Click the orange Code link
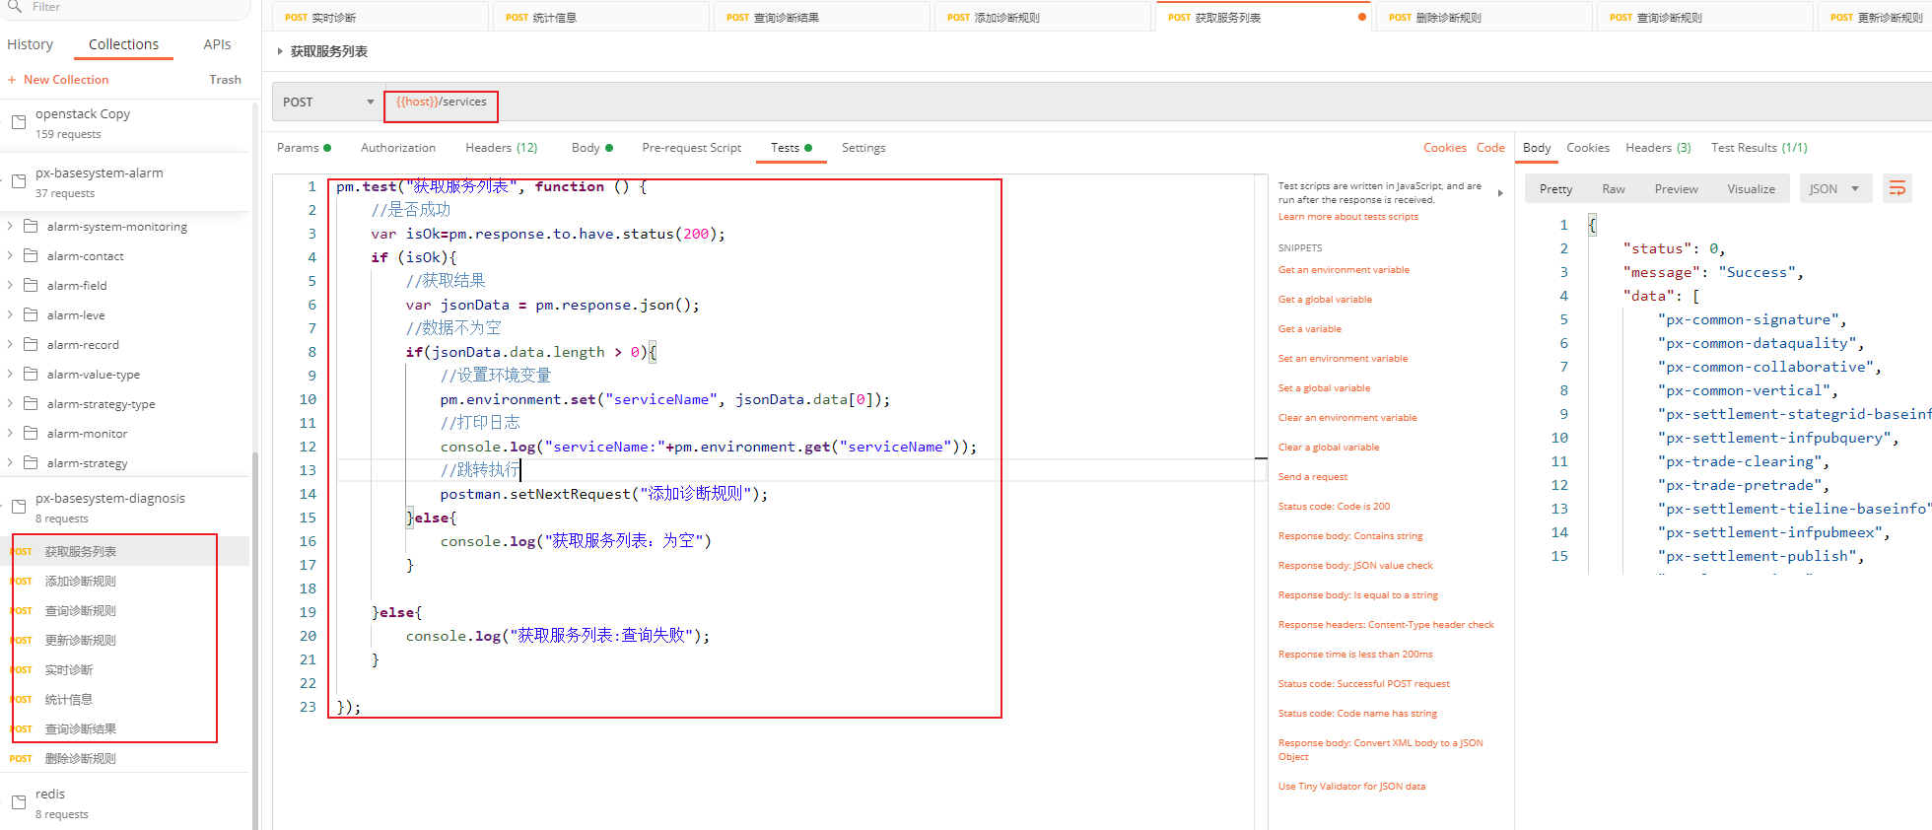Screen dimensions: 1932x830 coord(1490,148)
